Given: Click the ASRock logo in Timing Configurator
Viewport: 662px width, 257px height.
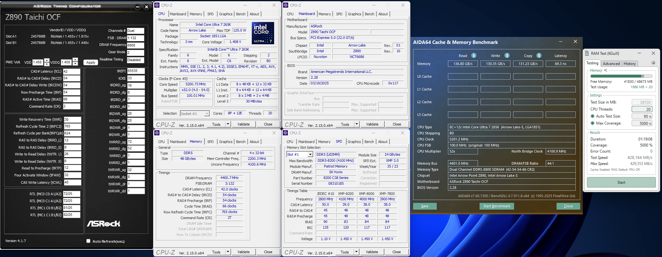Looking at the screenshot, I should [104, 224].
